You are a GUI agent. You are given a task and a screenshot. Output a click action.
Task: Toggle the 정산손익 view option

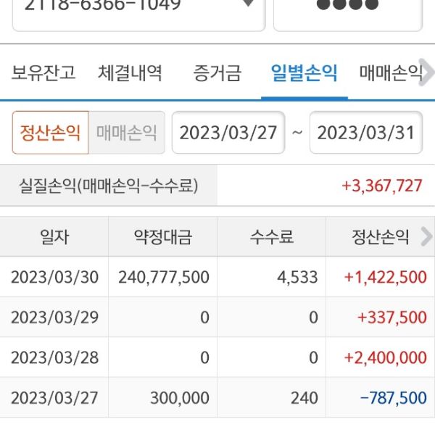pyautogui.click(x=50, y=133)
